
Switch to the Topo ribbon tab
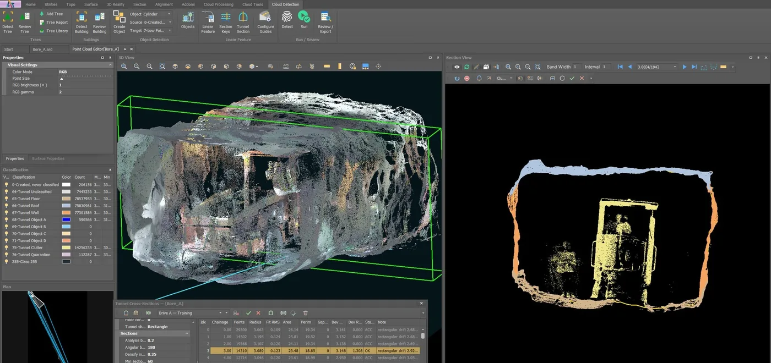(70, 4)
